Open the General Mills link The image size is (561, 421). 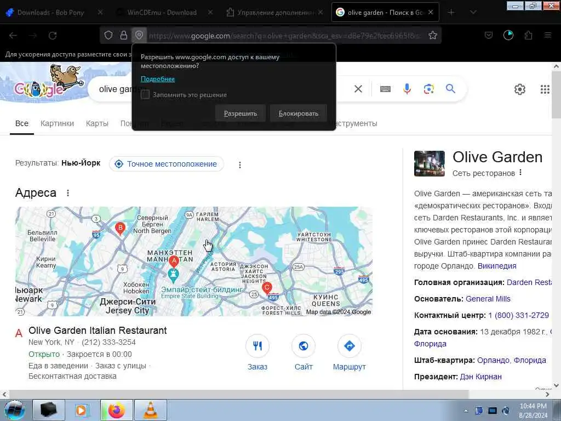pyautogui.click(x=488, y=299)
